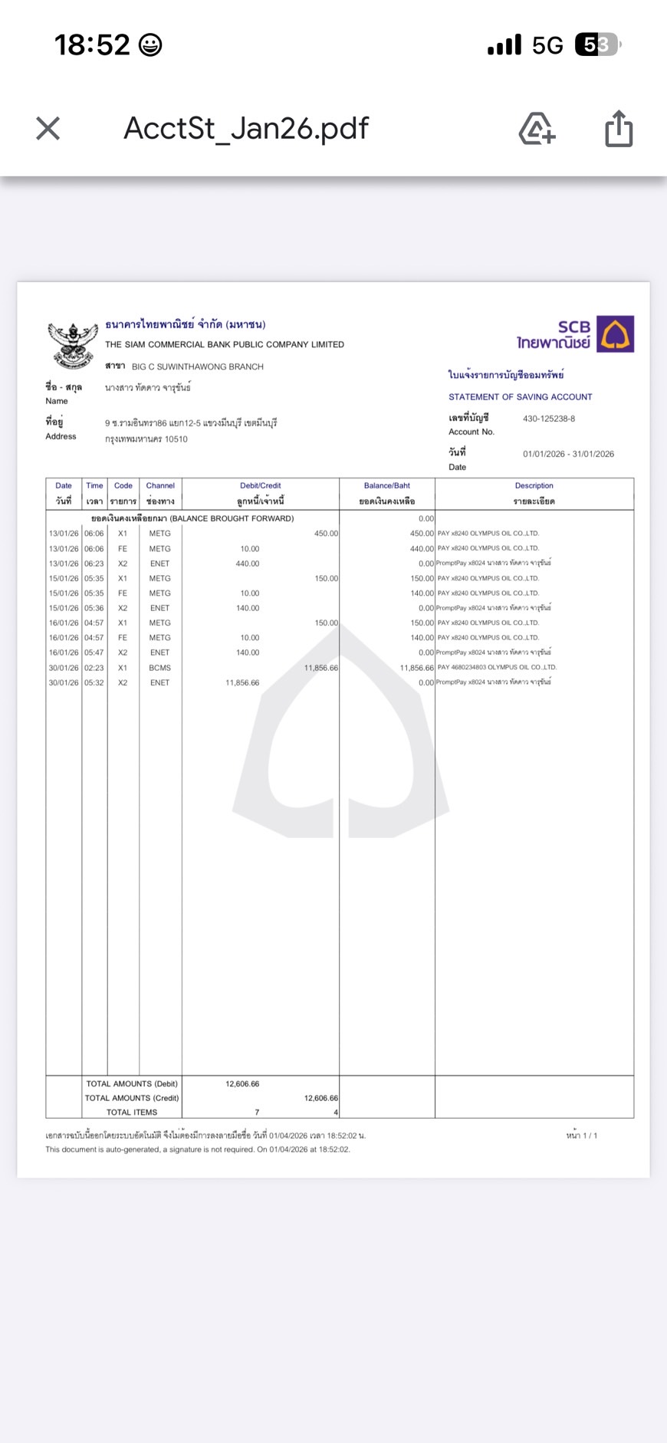Image resolution: width=667 pixels, height=1443 pixels.
Task: Tap the smiley face icon beside the clock
Action: click(x=150, y=45)
